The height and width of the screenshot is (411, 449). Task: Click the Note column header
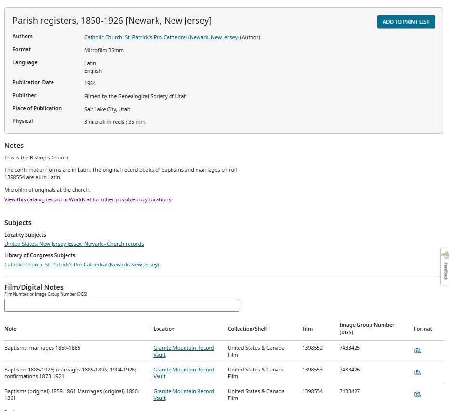[x=11, y=329]
